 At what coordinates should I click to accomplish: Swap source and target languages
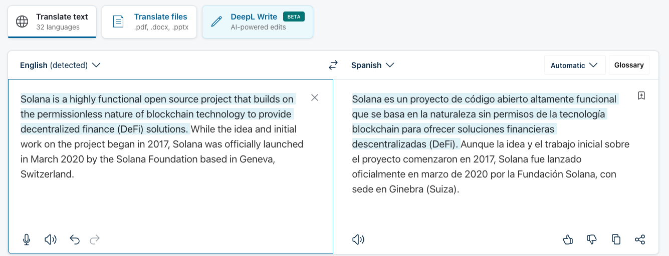(x=333, y=65)
